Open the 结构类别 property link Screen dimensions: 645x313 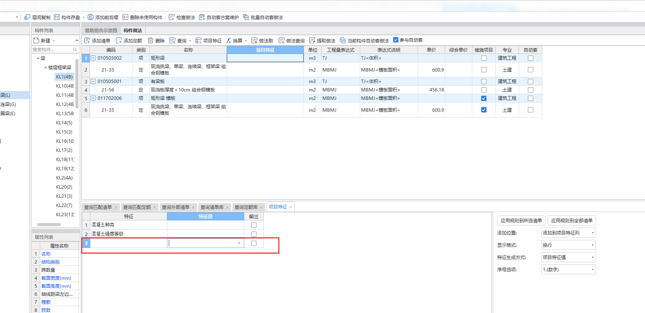(x=51, y=262)
